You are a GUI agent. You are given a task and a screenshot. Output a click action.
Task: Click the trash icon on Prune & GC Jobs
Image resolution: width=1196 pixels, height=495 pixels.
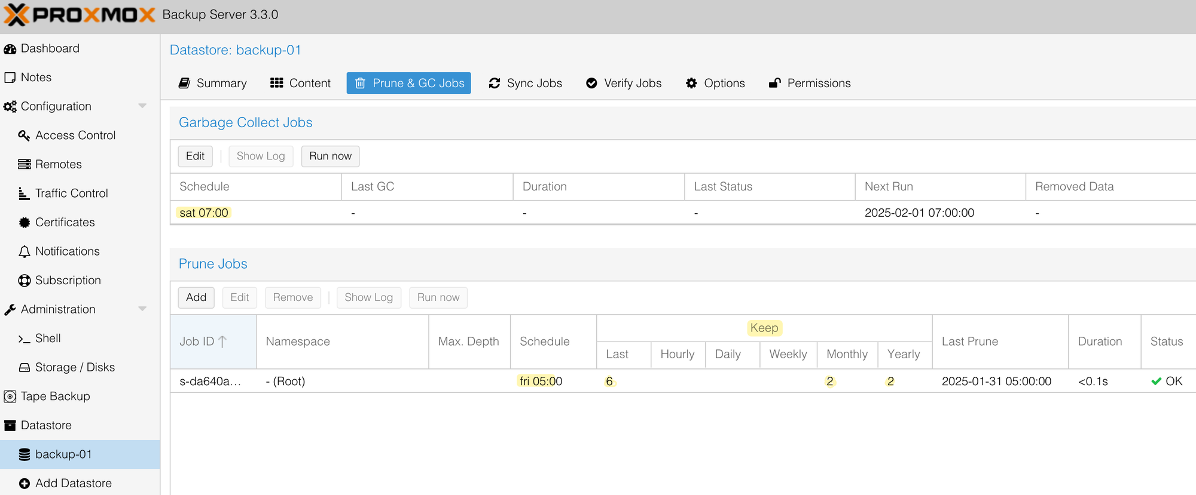[360, 83]
